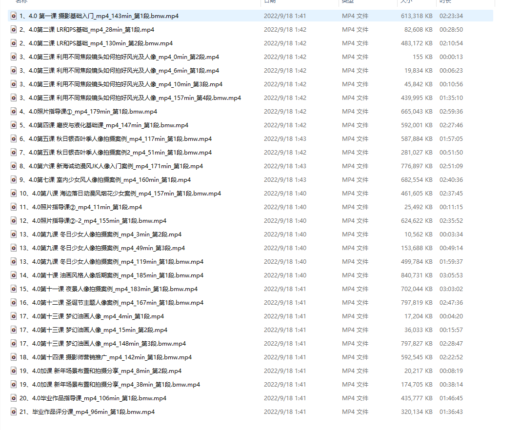
Task: Click the file icon for 第八课 海边落日动漫风烟花少女案例
Action: (x=14, y=193)
